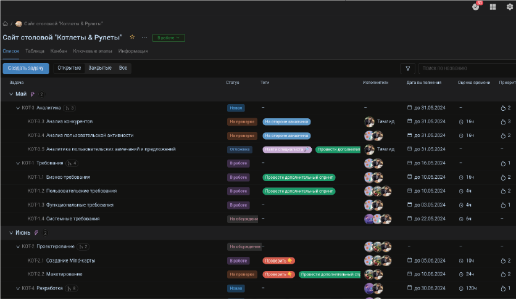Open the Ключевые этапы tab
Viewport: 516px width, 300px height.
(x=93, y=51)
